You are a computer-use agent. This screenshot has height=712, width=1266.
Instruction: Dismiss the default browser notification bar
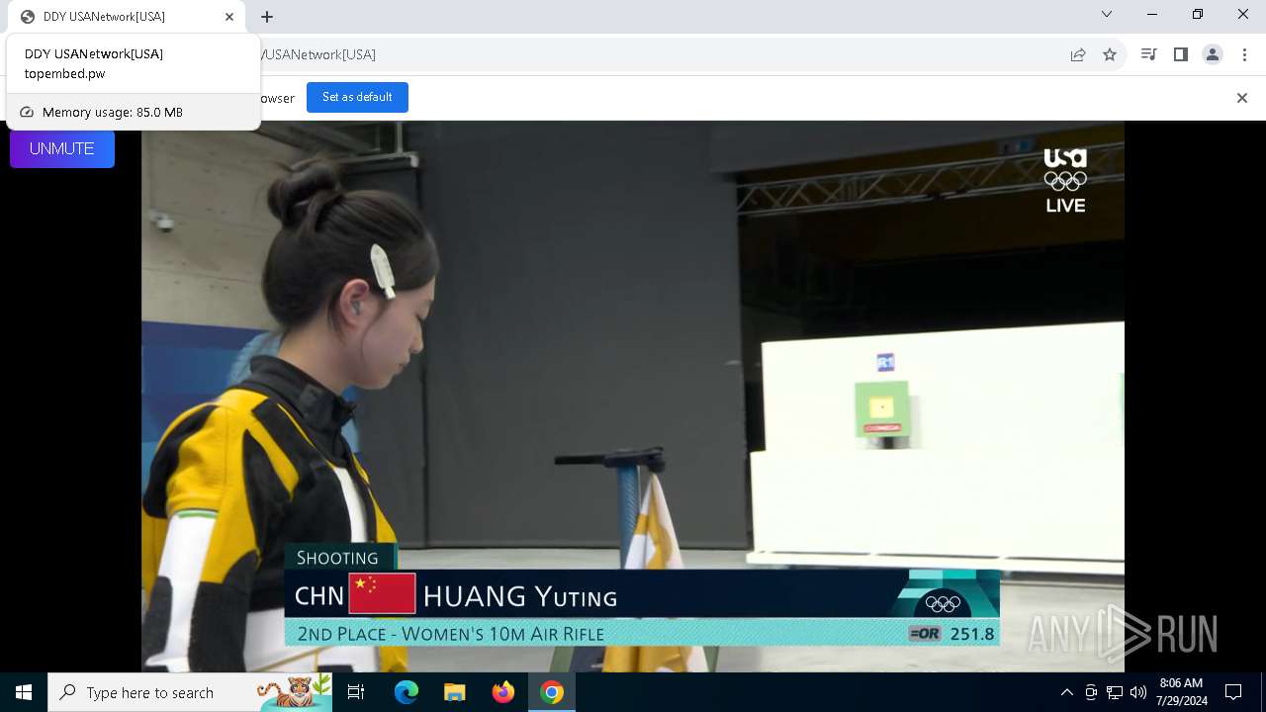[x=1242, y=98]
